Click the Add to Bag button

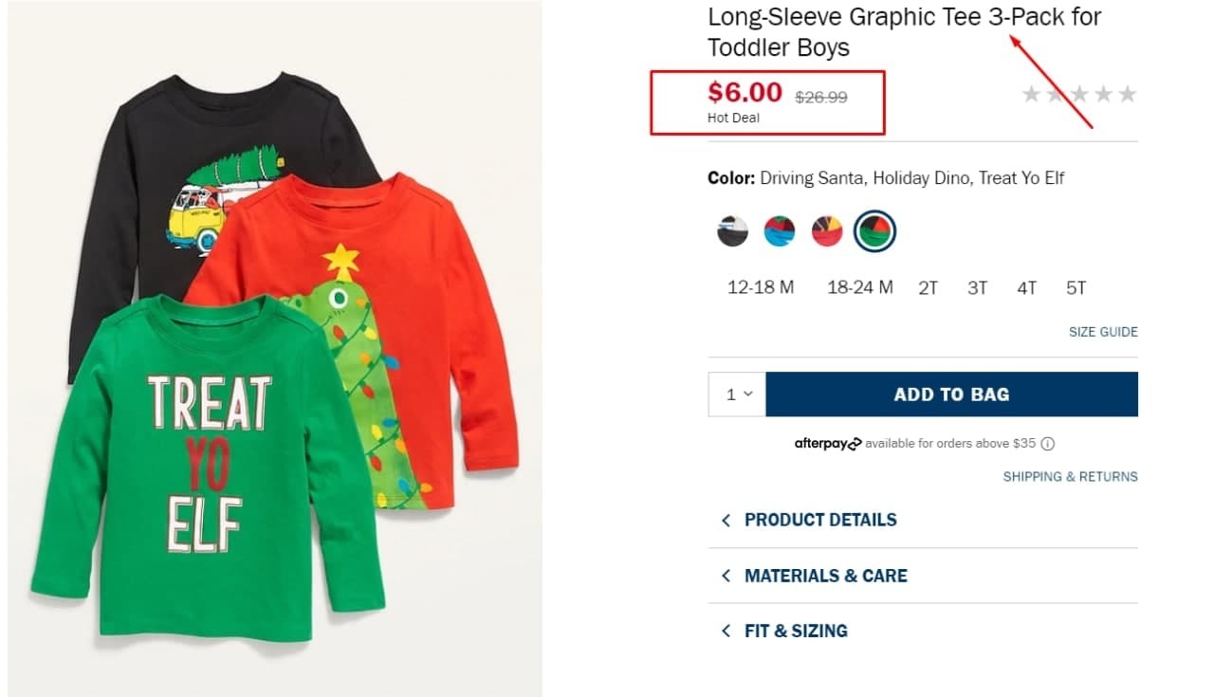click(x=951, y=394)
